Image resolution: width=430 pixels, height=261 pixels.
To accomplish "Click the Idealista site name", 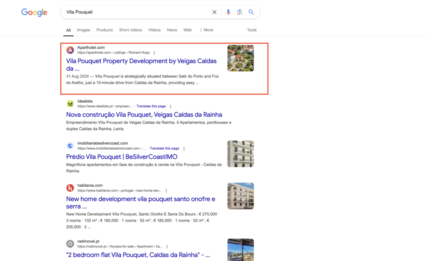I will pos(85,101).
